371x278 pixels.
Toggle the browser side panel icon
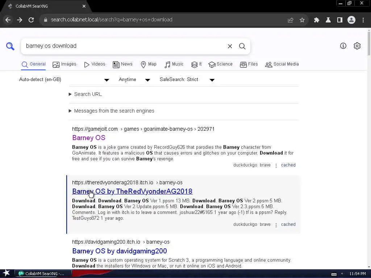tap(340, 20)
